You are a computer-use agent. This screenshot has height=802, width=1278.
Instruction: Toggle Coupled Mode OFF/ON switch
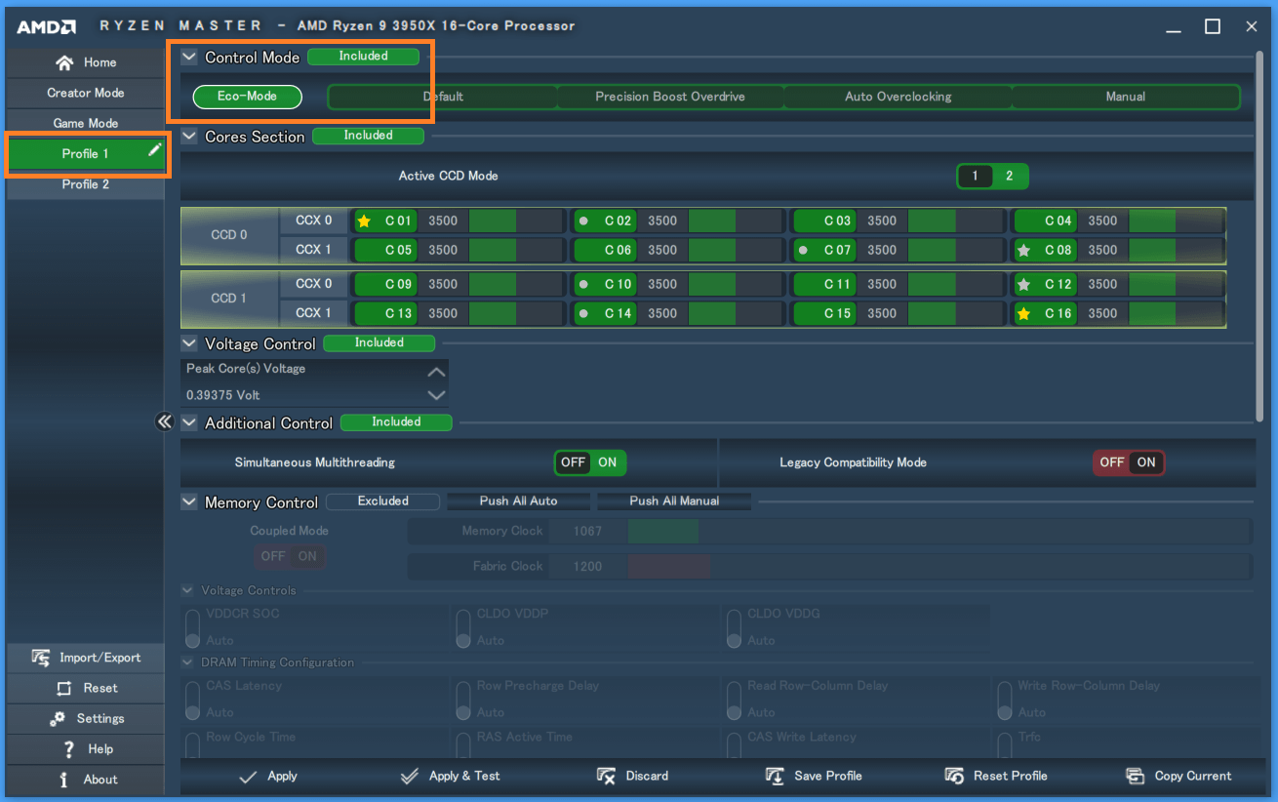(290, 556)
